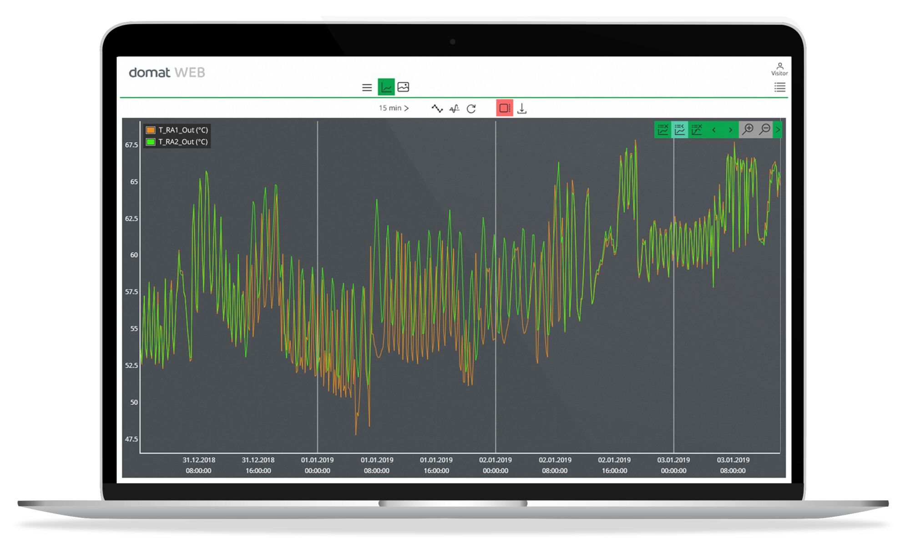
Task: Open the Visitor user profile
Action: (779, 69)
